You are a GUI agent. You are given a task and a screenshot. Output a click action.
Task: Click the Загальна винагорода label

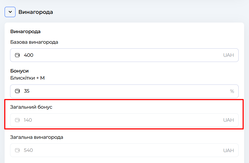(36, 137)
